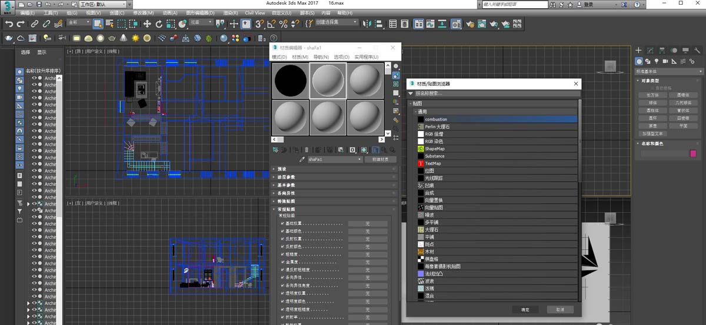This screenshot has width=706, height=325.
Task: Click the material eyedropper picker icon
Action: coord(302,159)
